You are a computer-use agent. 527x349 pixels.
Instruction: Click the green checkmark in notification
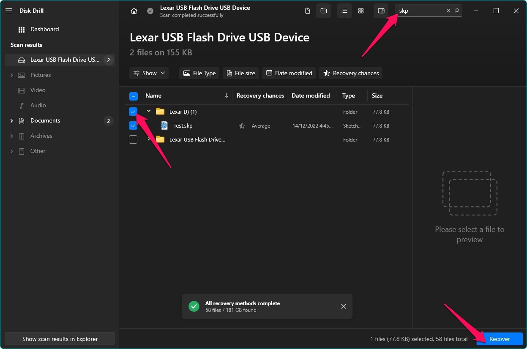pos(194,306)
